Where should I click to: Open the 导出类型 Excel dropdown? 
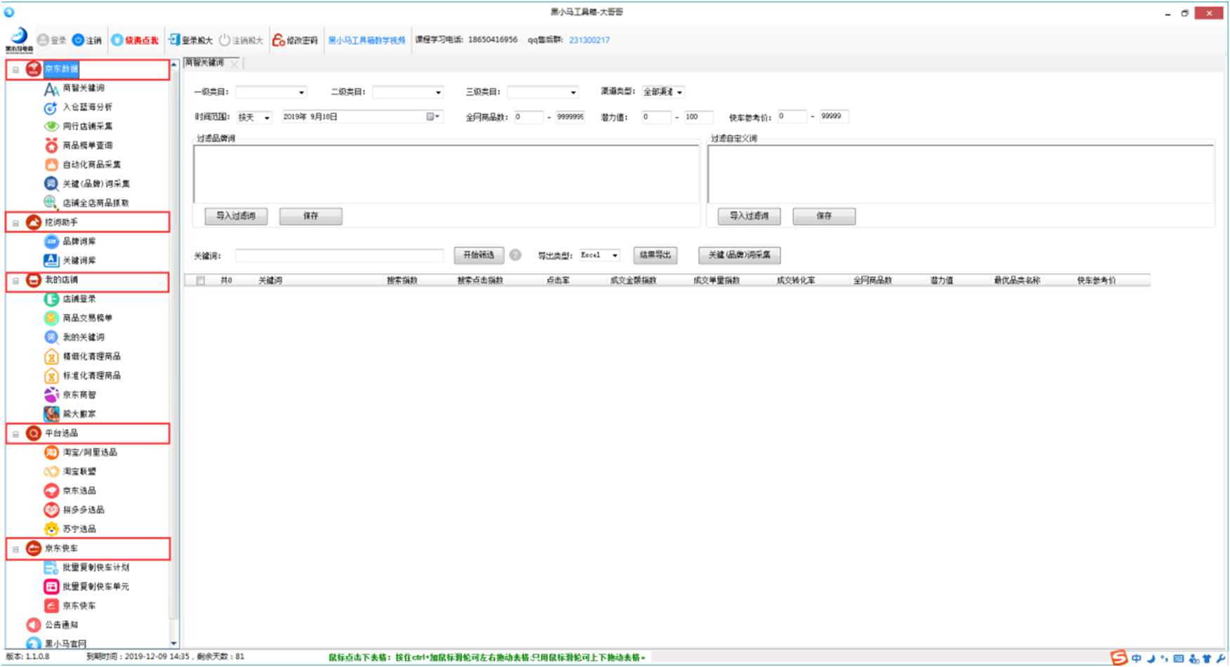[x=615, y=255]
